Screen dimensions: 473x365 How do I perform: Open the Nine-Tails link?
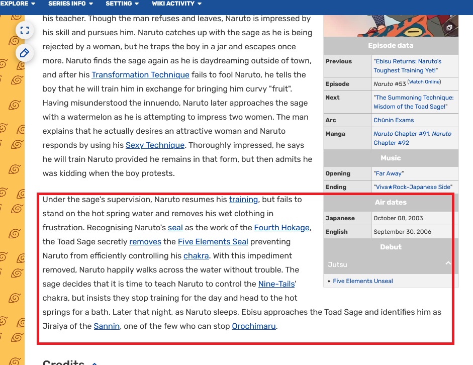(276, 284)
